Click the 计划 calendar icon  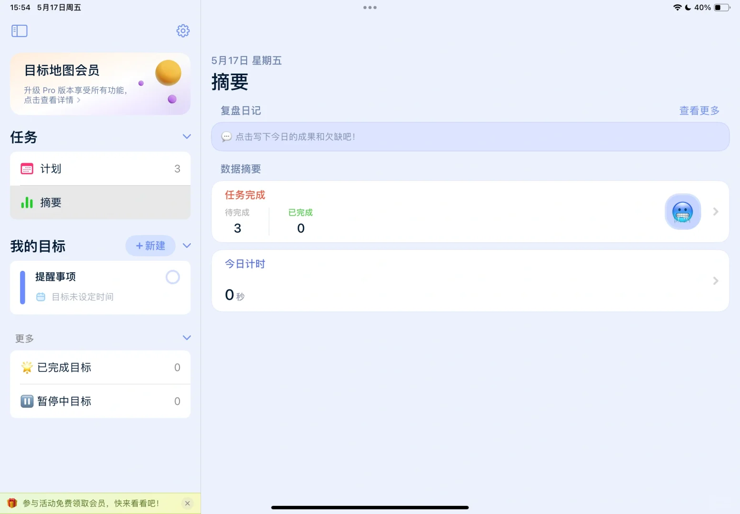(x=27, y=169)
